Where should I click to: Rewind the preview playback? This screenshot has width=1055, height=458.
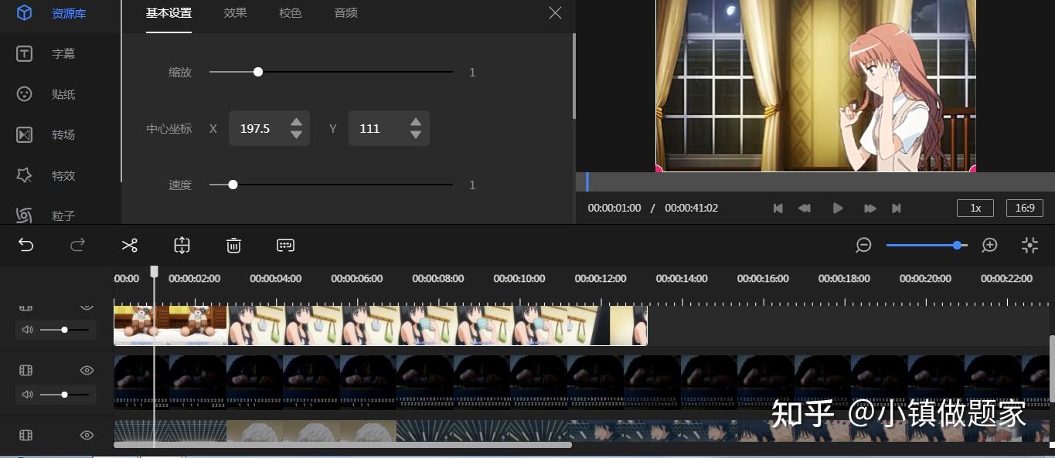(805, 209)
